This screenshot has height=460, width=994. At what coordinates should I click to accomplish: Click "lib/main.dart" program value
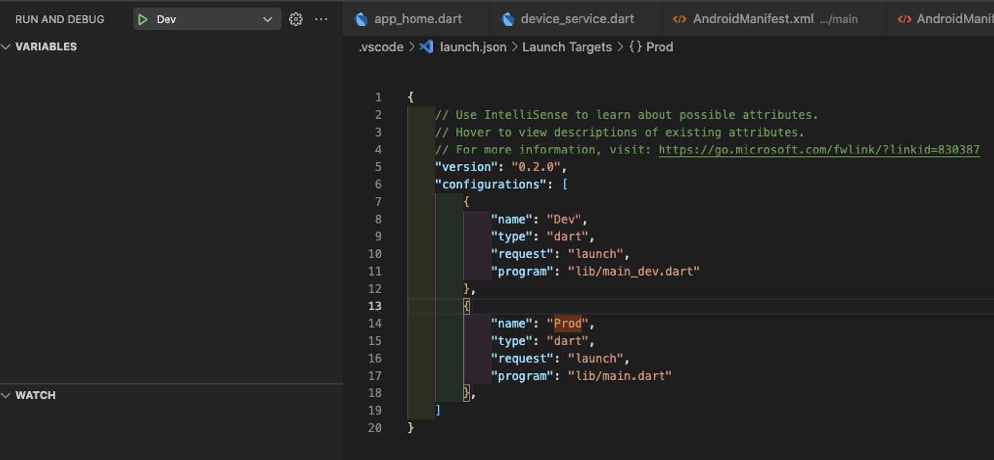619,376
